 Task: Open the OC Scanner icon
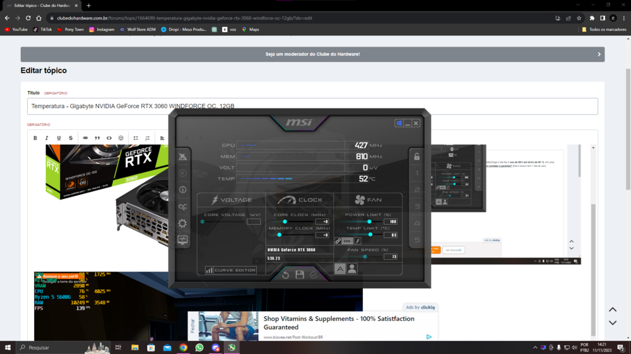coord(182,207)
